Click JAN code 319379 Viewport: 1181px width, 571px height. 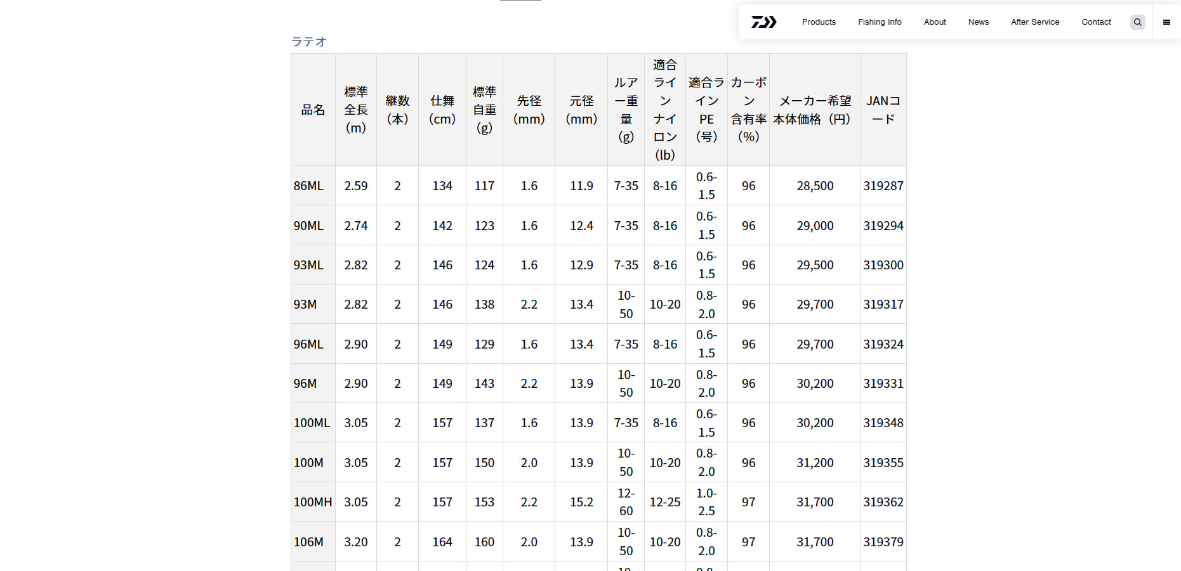(883, 542)
